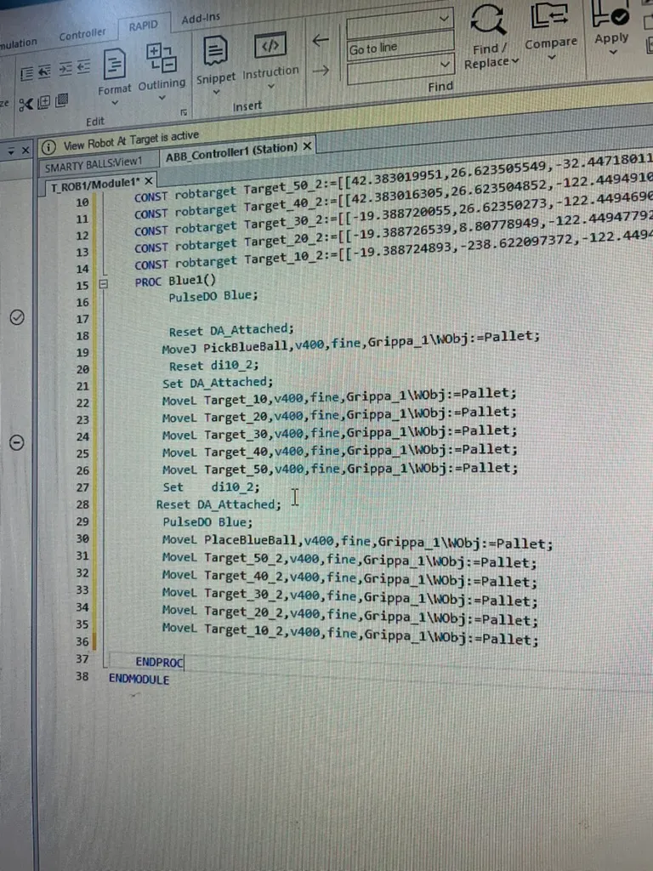653x871 pixels.
Task: Close the ABB_Controller1 (Station) tab
Action: (307, 145)
